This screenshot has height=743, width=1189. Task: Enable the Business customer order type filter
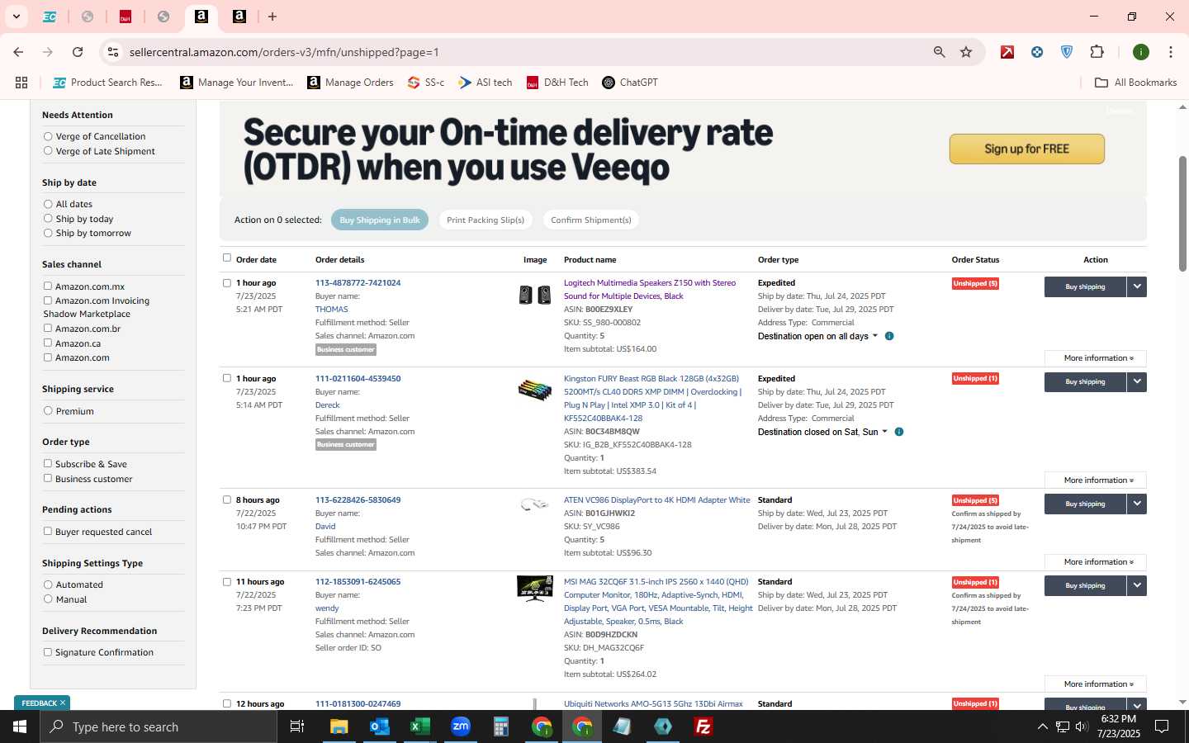(48, 478)
